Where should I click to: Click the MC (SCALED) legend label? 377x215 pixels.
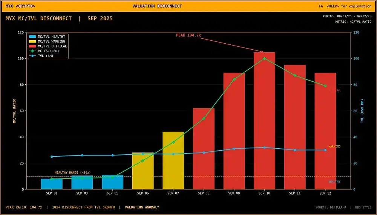(x=48, y=51)
